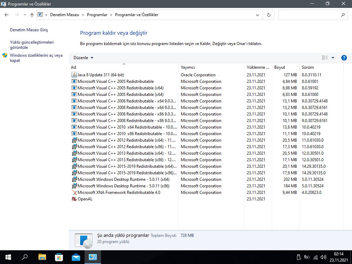Click version 4.0.20823.0 cell
The image size is (352, 264).
pyautogui.click(x=311, y=192)
